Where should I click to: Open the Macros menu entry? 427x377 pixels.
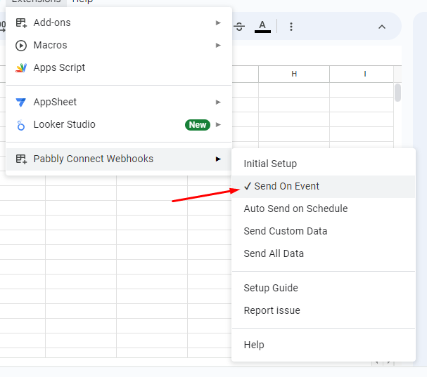tap(119, 46)
